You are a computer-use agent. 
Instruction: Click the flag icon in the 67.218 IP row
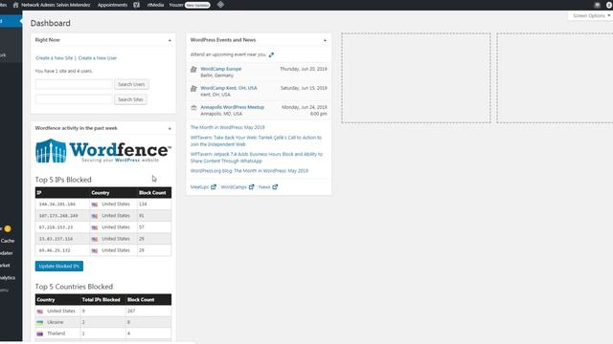(x=95, y=227)
